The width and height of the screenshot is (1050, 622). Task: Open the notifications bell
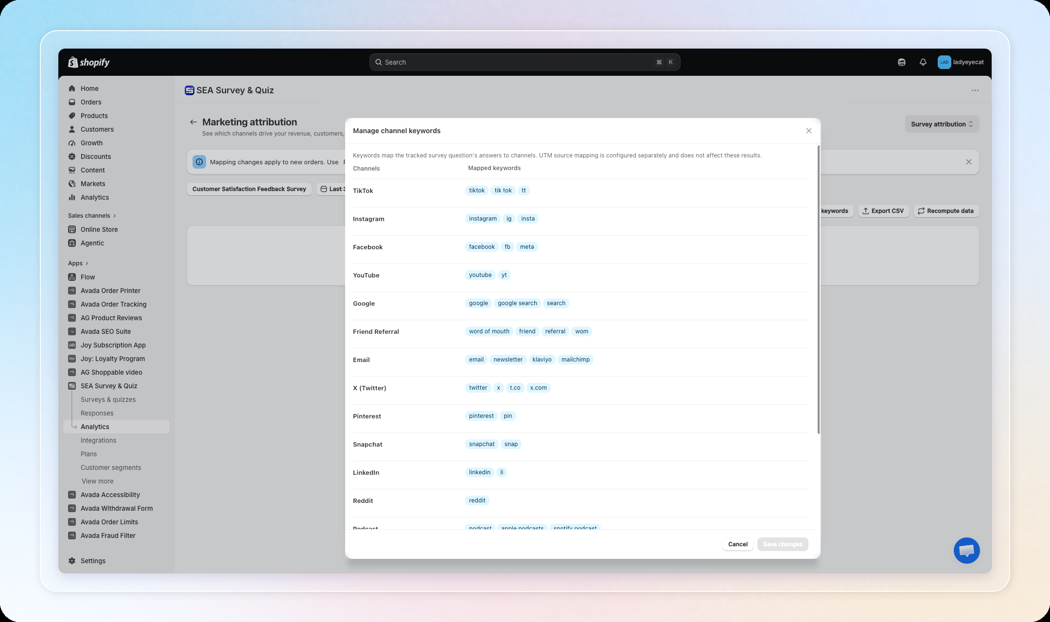[x=923, y=62]
